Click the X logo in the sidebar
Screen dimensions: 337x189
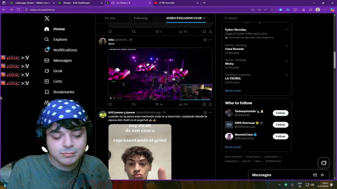[47, 18]
